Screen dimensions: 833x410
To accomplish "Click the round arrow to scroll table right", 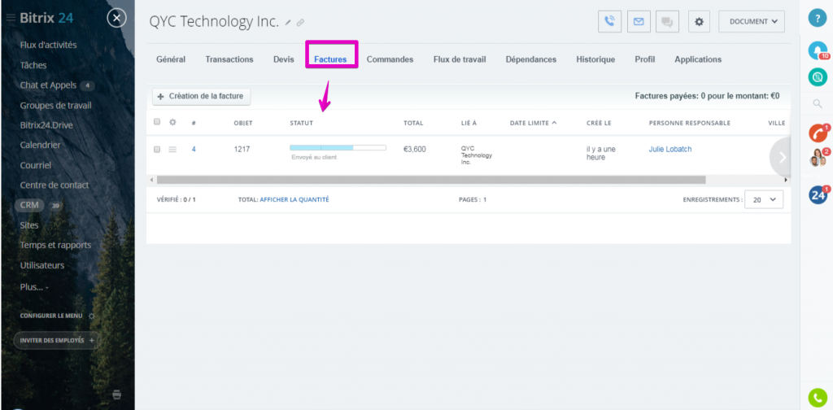I will coord(781,157).
